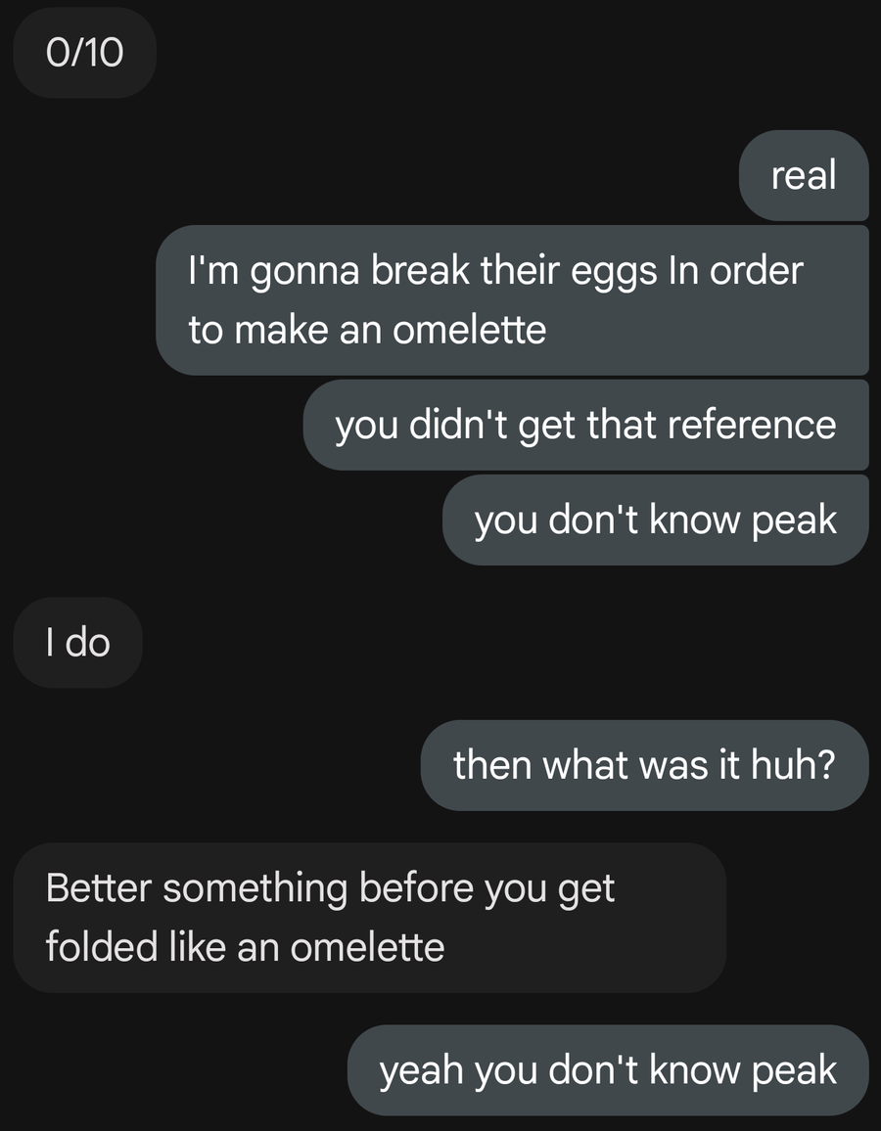Select the received "I do" message

point(77,643)
